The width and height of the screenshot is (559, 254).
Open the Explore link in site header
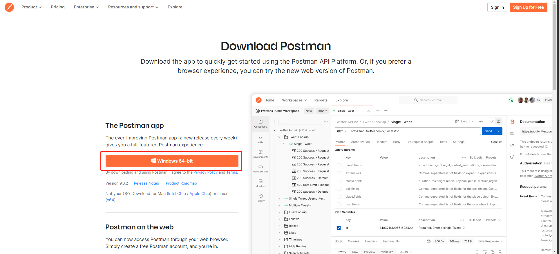(175, 7)
